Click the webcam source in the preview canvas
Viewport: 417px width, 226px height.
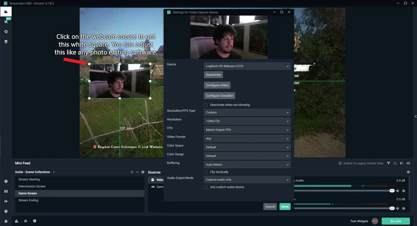click(x=120, y=81)
